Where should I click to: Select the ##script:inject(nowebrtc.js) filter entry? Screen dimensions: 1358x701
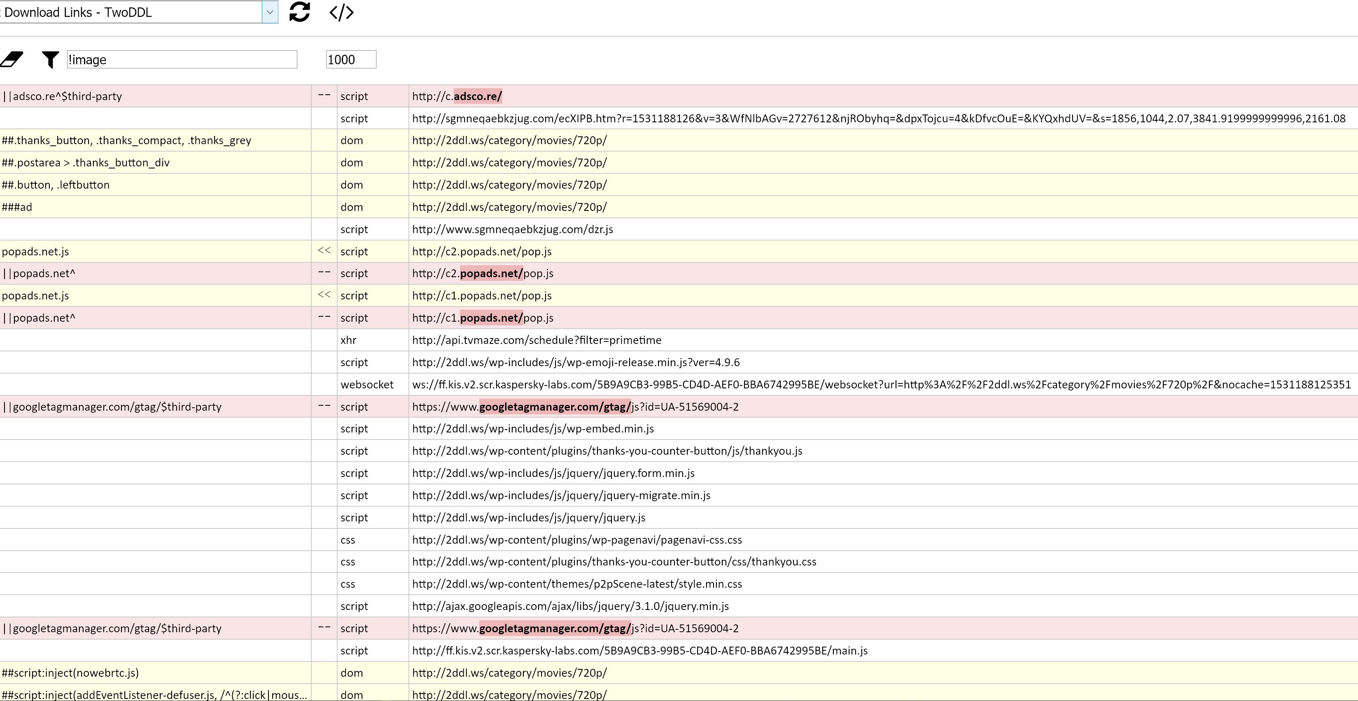(70, 673)
